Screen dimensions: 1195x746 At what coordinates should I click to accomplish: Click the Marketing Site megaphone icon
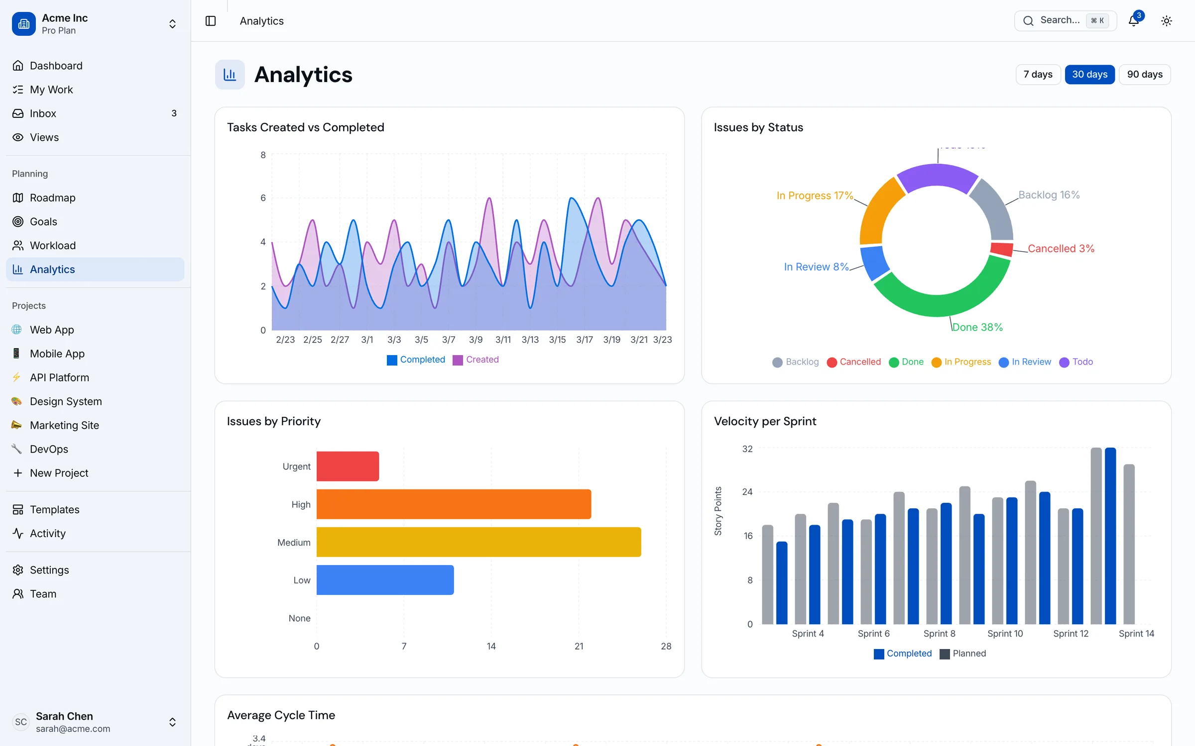(x=16, y=425)
